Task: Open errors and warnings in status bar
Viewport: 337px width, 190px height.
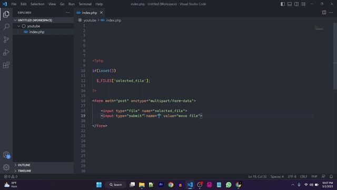Action: [11, 176]
